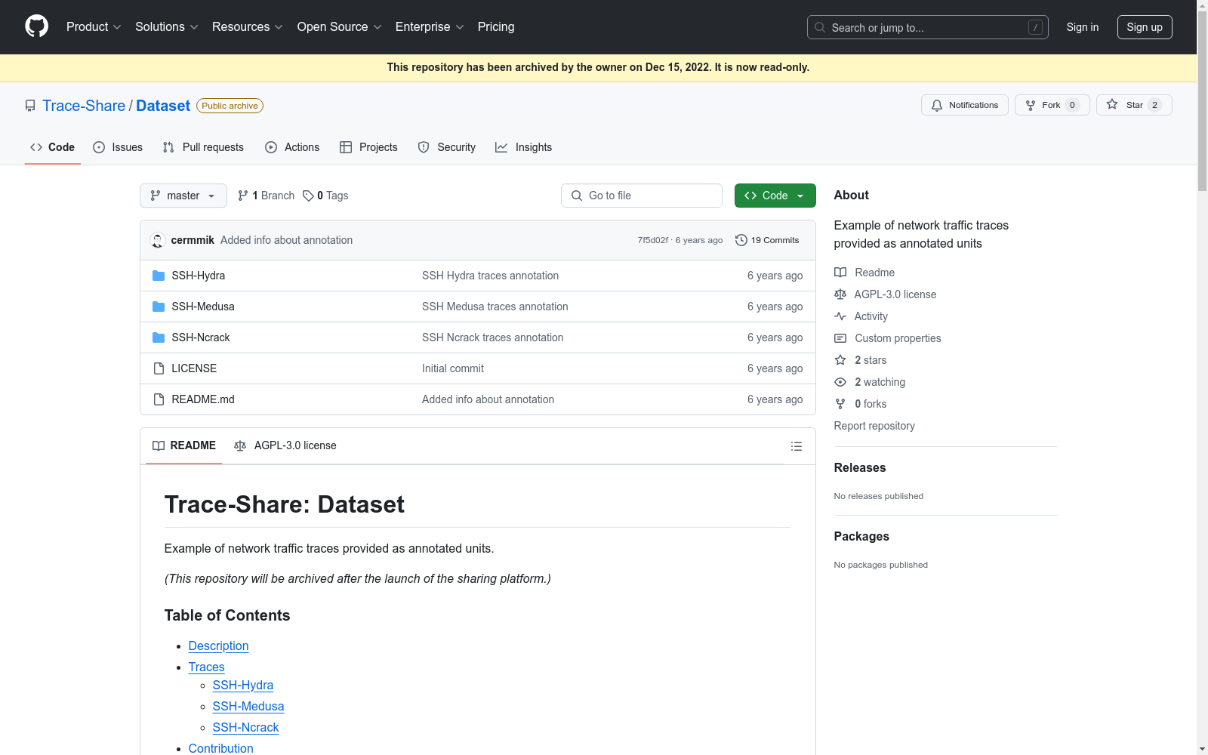Expand the Enterprise menu
Image resolution: width=1208 pixels, height=755 pixels.
(x=430, y=27)
